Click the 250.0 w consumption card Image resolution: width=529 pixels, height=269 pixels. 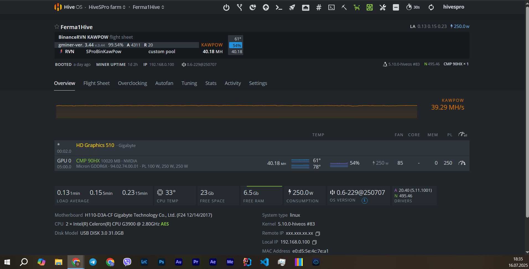click(305, 196)
